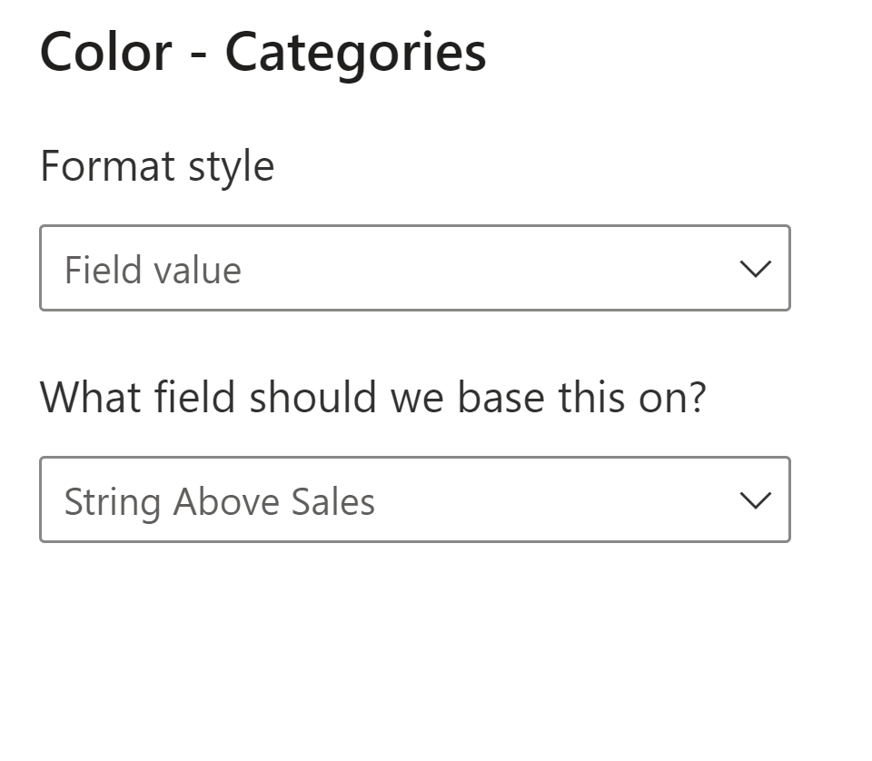Select the Field value combo box

click(x=414, y=269)
